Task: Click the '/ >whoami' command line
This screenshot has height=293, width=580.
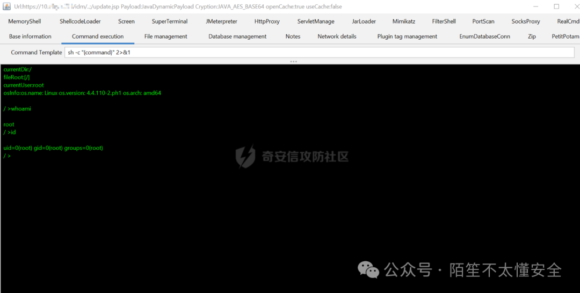Action: pos(18,108)
